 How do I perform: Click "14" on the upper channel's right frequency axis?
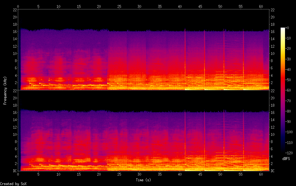pos(272,39)
